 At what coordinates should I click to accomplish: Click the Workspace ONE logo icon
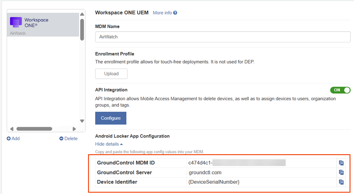pyautogui.click(x=16, y=23)
